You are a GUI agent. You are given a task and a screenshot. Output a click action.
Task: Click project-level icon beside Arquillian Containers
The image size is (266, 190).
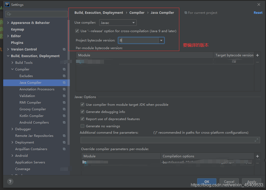click(64, 149)
